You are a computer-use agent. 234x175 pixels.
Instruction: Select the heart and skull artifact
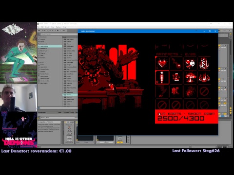(190, 64)
